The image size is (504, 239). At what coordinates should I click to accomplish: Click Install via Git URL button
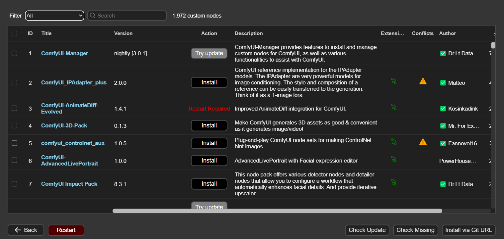[469, 230]
